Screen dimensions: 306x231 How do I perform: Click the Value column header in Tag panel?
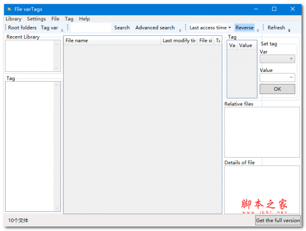[247, 45]
